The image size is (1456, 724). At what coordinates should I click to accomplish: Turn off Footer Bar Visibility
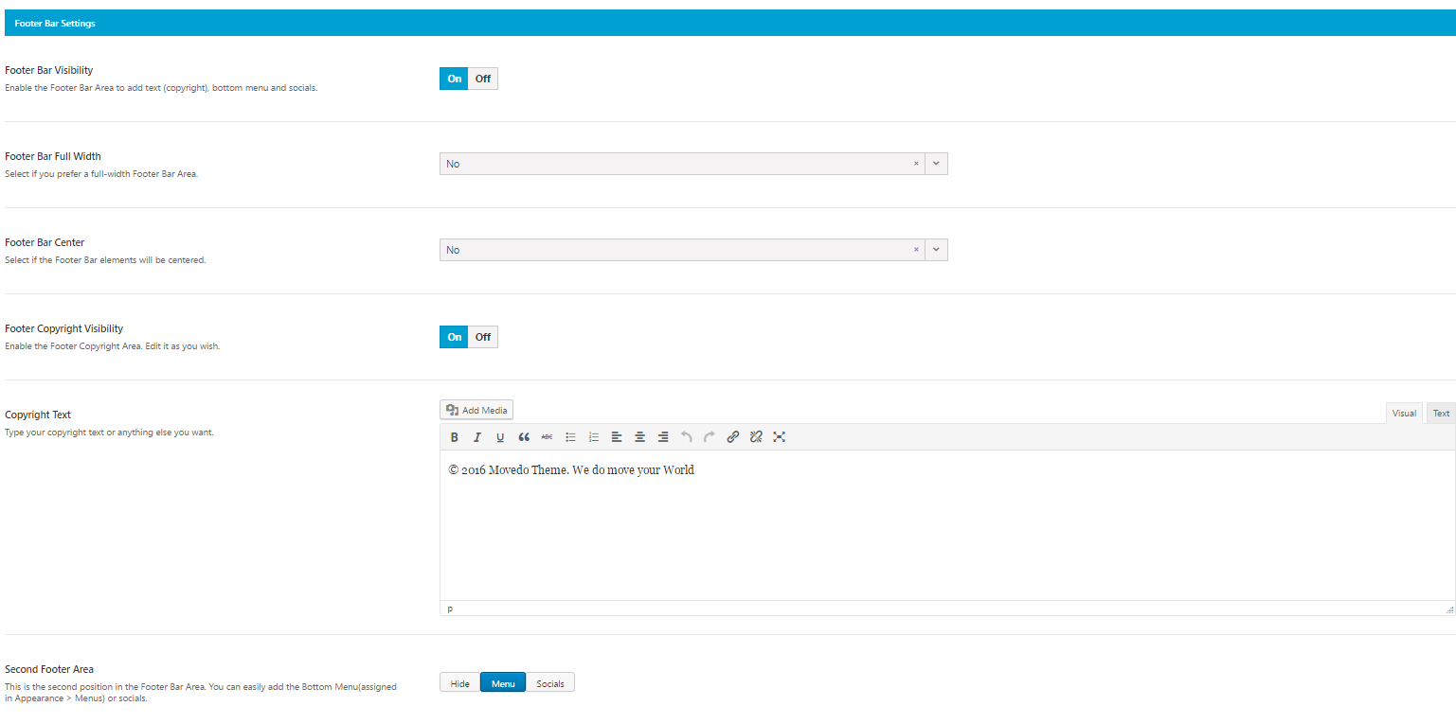[483, 79]
